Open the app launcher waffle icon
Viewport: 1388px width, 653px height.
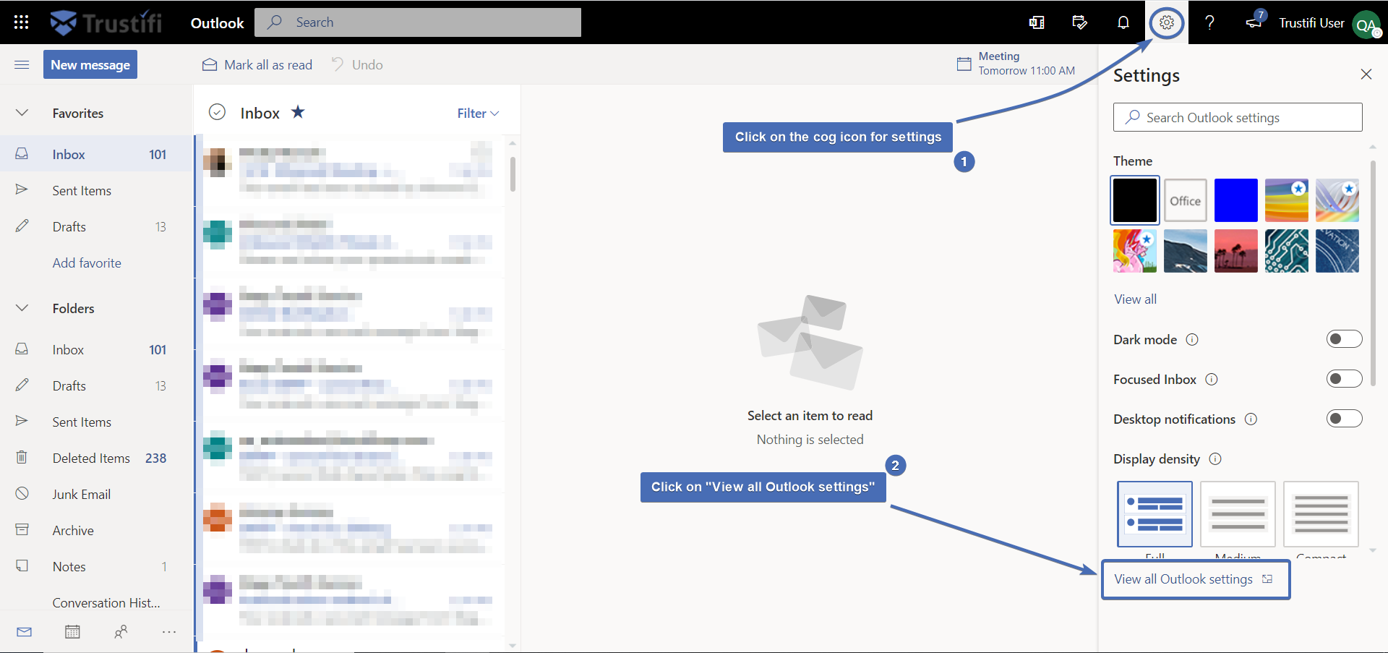click(21, 22)
